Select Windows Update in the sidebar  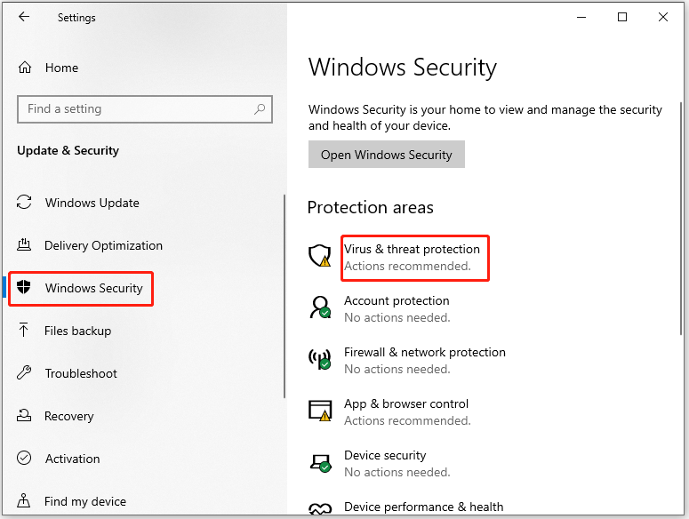pyautogui.click(x=92, y=203)
